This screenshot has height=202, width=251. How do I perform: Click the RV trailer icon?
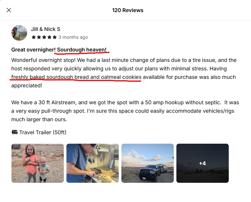click(15, 132)
